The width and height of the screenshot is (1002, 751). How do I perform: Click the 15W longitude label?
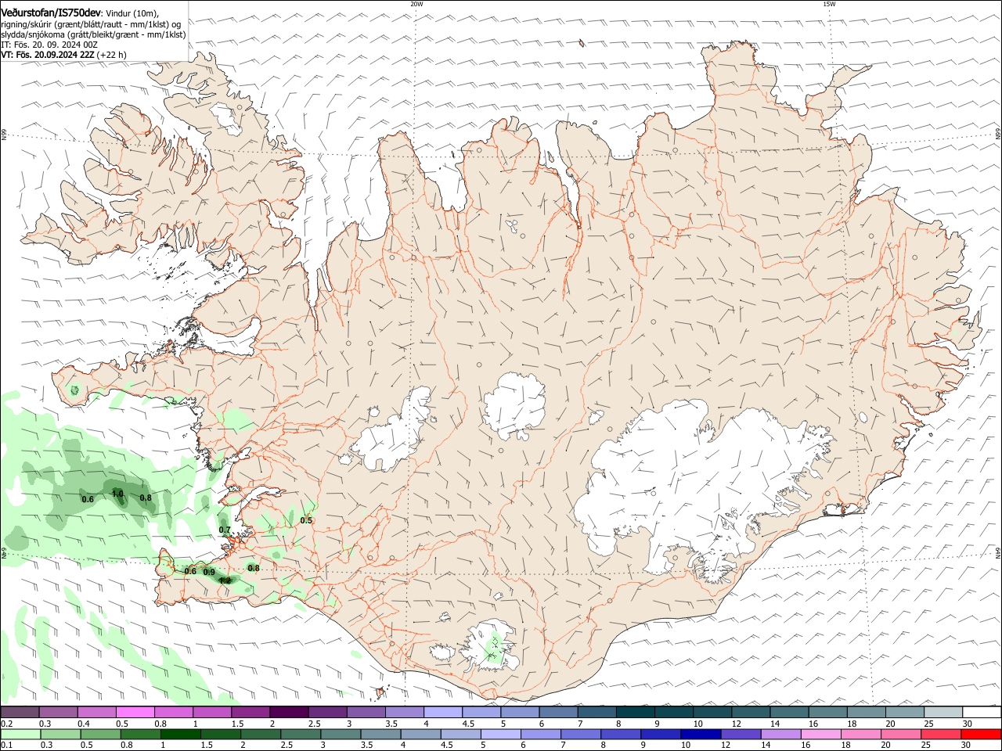[x=829, y=4]
